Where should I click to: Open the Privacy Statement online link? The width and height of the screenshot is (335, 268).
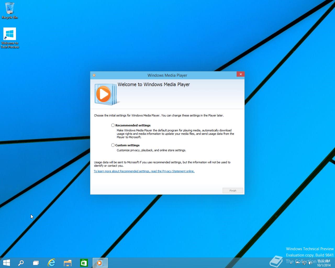point(144,171)
